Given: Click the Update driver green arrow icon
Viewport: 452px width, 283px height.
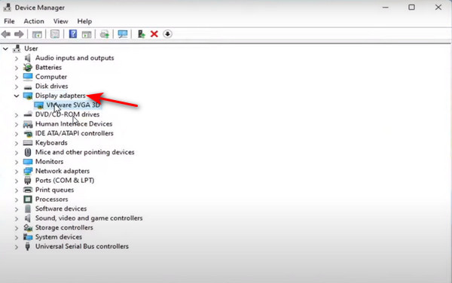Looking at the screenshot, I should [x=142, y=35].
